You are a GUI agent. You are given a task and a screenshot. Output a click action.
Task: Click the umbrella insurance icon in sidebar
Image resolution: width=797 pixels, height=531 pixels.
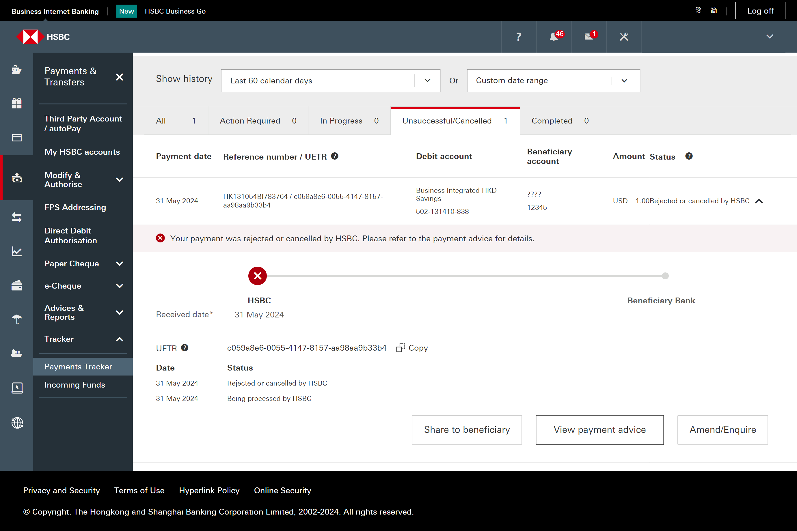(17, 319)
